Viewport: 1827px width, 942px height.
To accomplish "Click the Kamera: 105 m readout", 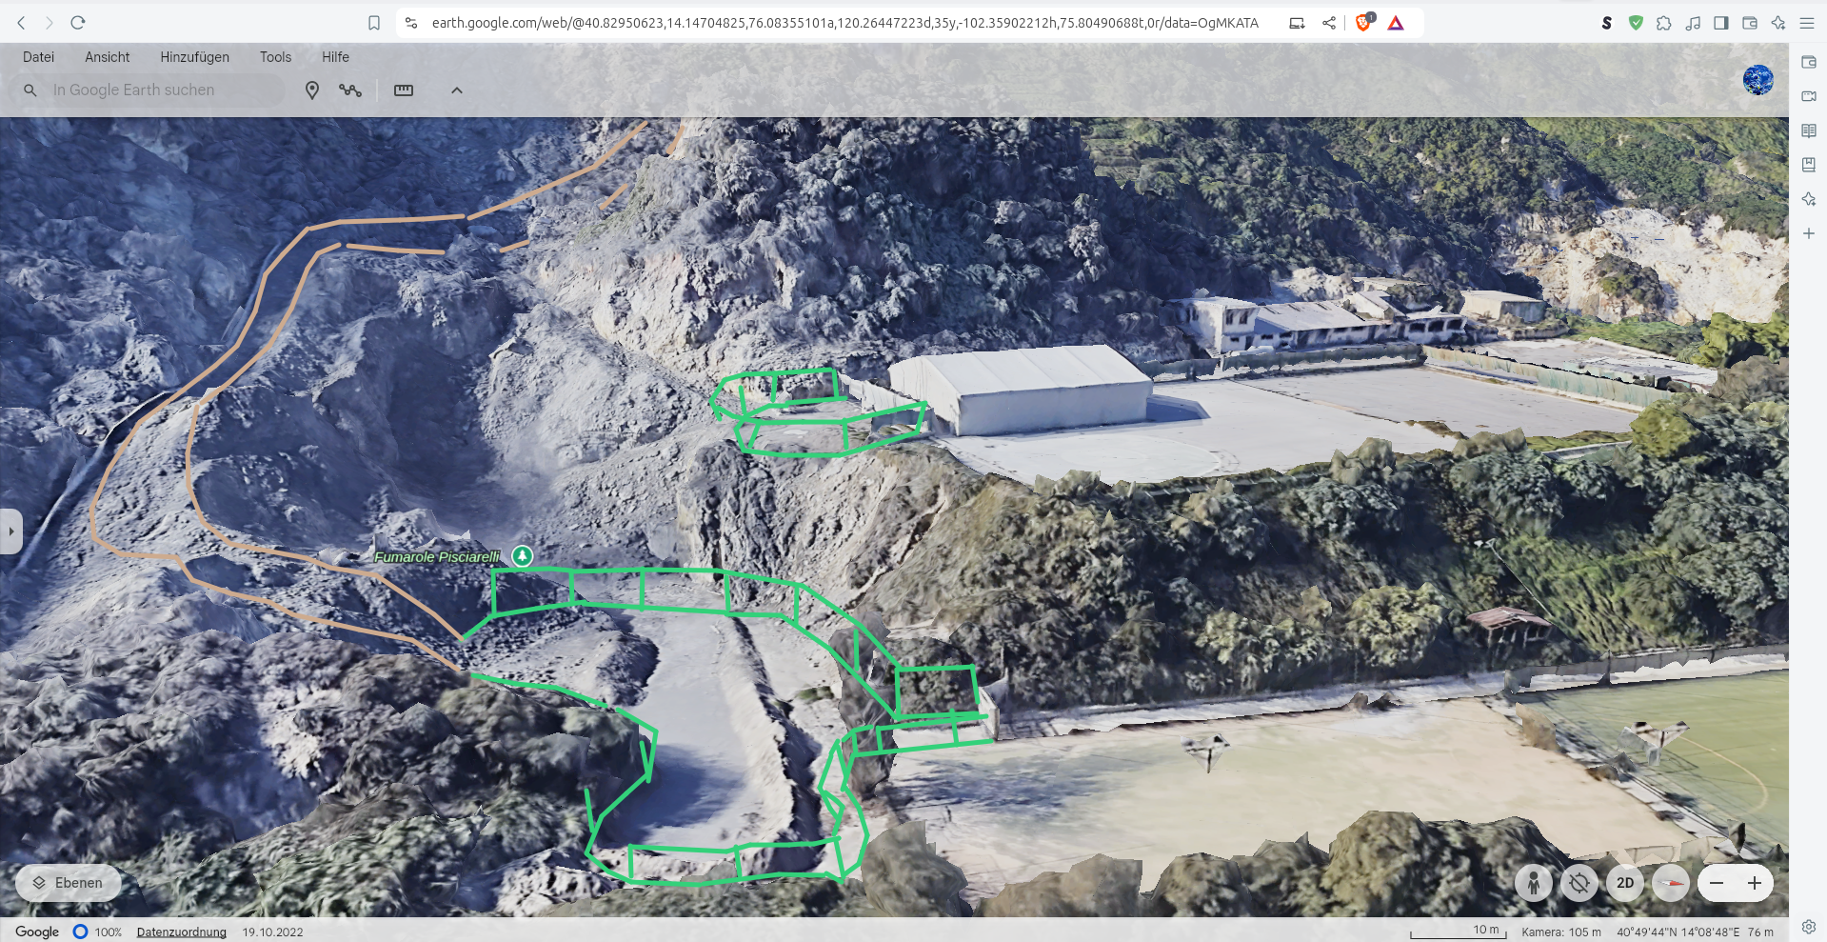I will [1561, 932].
